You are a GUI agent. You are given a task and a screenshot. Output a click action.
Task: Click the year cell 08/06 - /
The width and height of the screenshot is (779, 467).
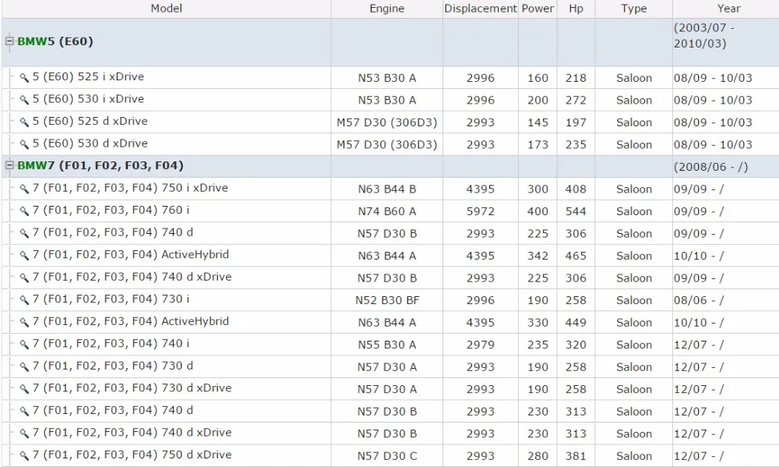(x=699, y=300)
